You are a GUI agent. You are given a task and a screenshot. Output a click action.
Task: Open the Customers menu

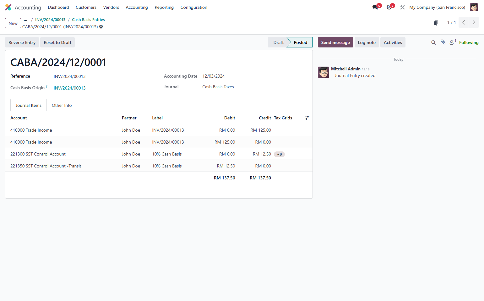(x=86, y=7)
